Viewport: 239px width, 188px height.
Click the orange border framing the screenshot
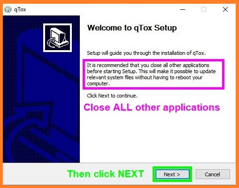119,2
